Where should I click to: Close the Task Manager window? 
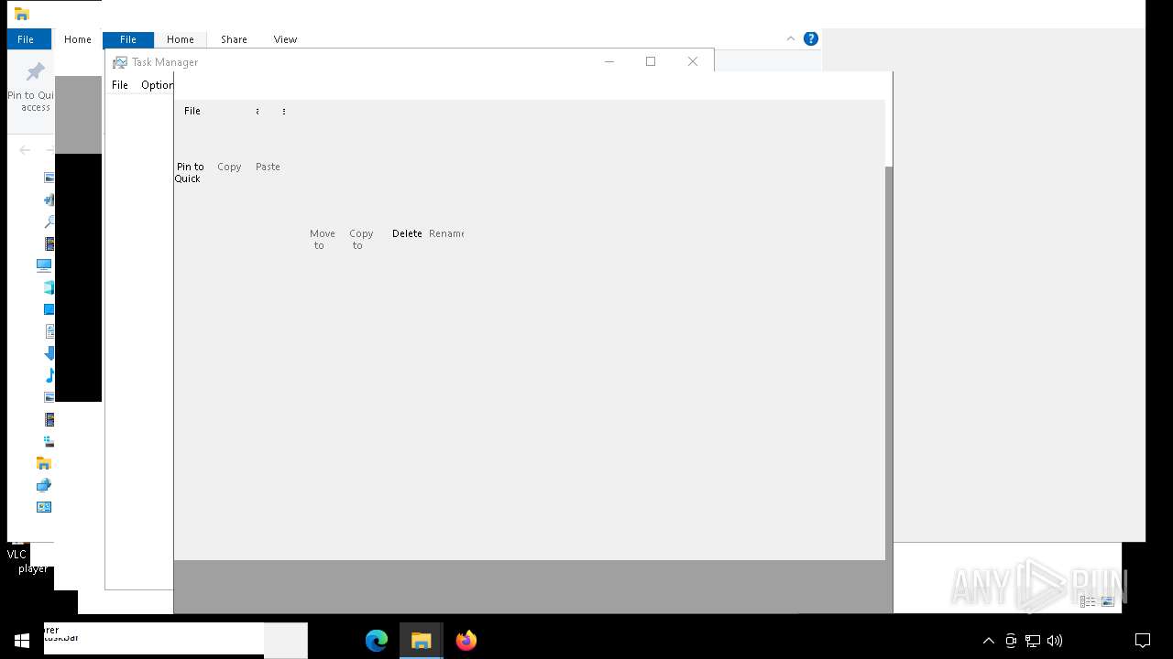693,61
